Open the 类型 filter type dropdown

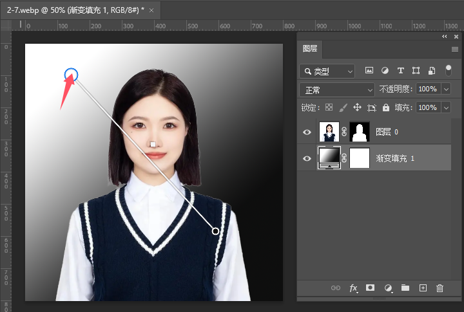pyautogui.click(x=328, y=71)
